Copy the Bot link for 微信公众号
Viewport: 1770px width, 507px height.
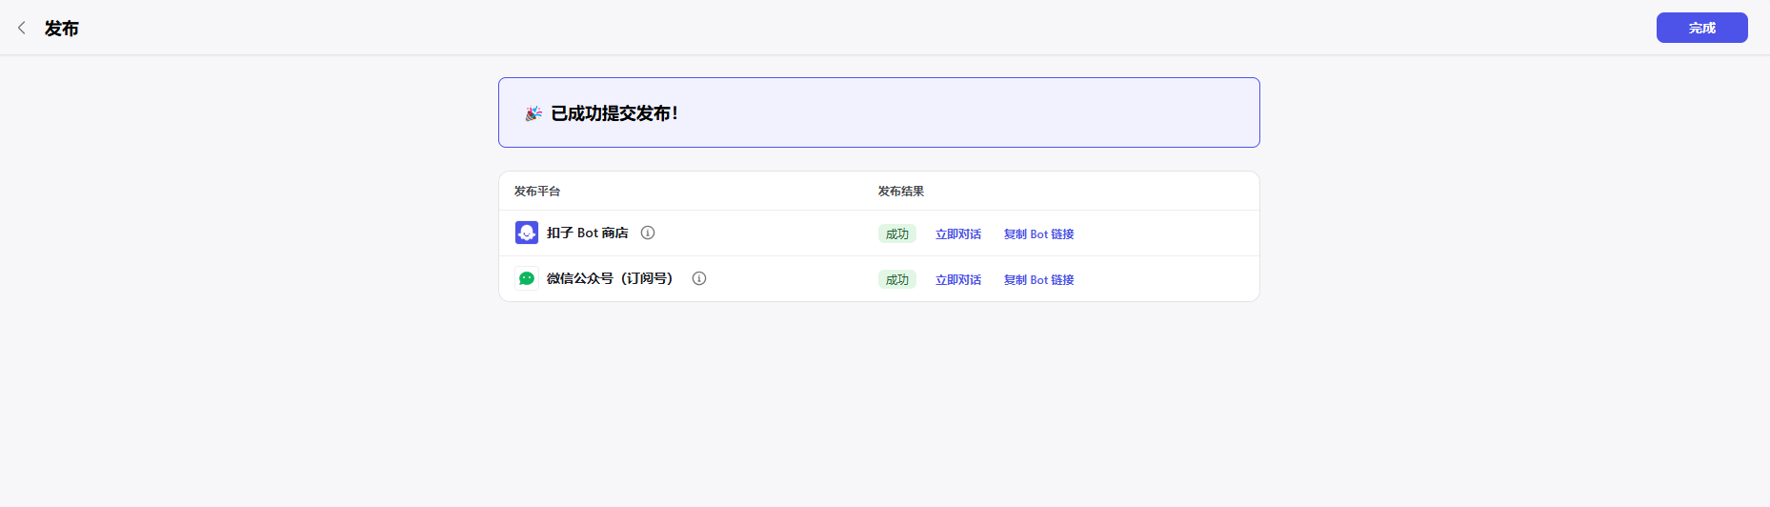point(1038,280)
